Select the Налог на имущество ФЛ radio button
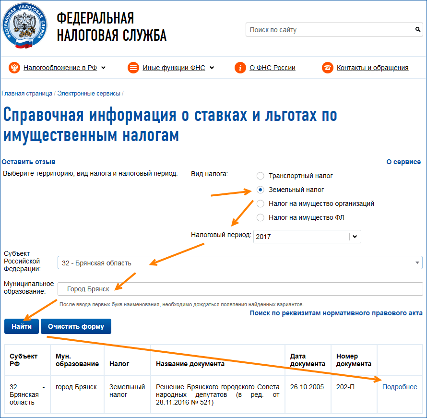427x418 pixels. 261,217
